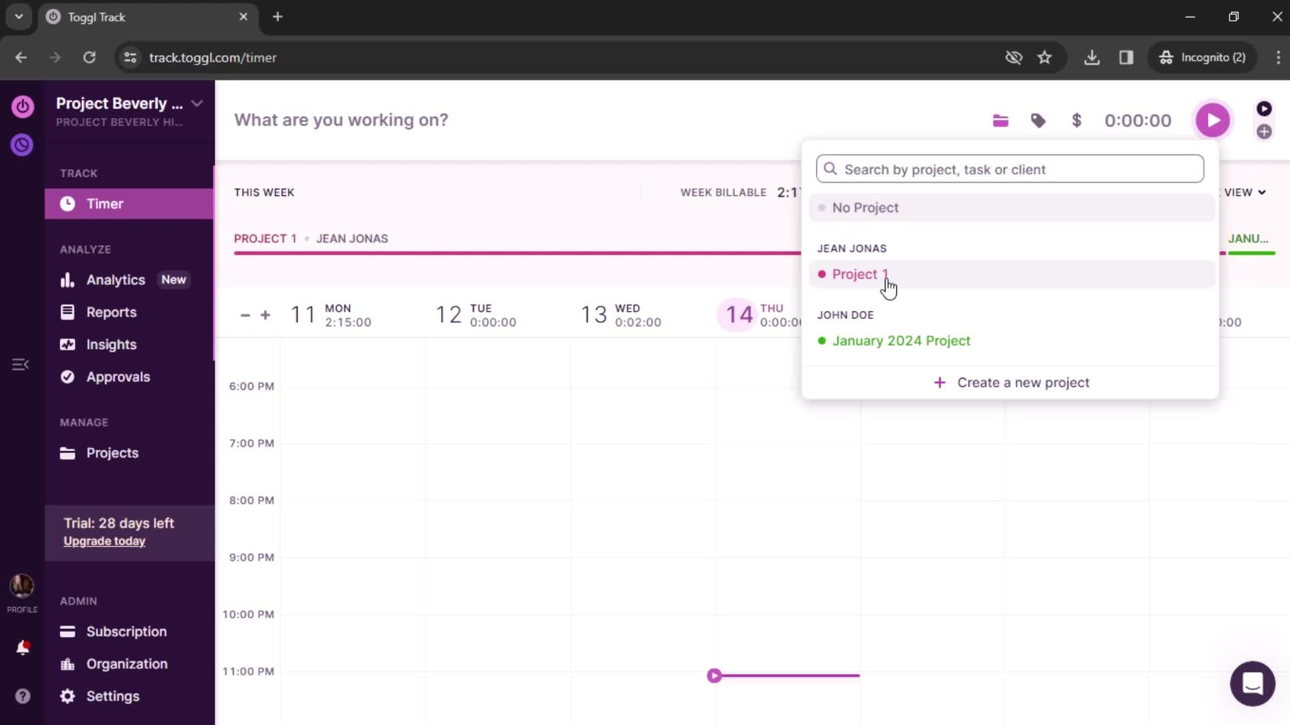Select Project 1 under Jean Jonas
The image size is (1290, 725).
[x=859, y=273]
